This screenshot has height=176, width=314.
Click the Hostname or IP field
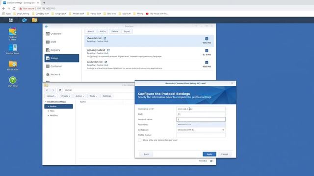click(x=201, y=109)
